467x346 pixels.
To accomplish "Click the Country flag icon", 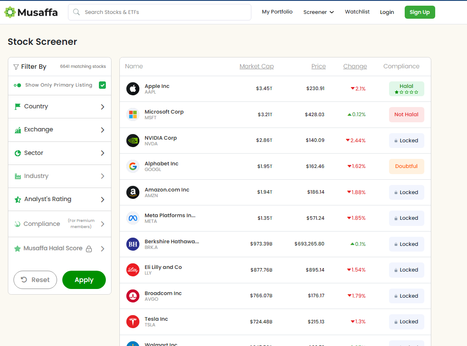I will coord(17,107).
